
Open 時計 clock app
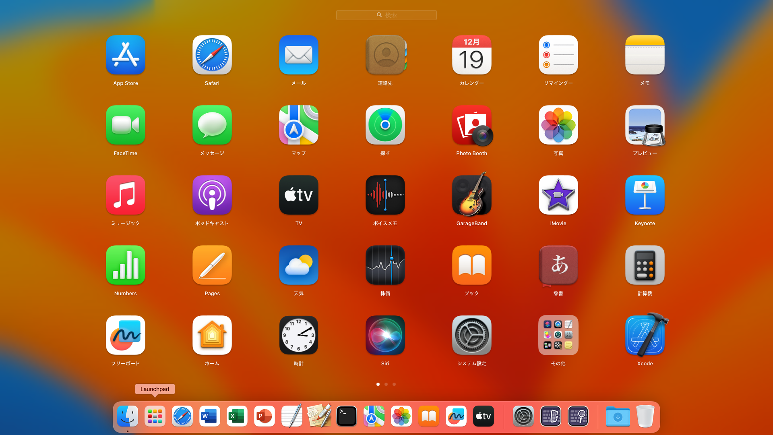coord(299,335)
